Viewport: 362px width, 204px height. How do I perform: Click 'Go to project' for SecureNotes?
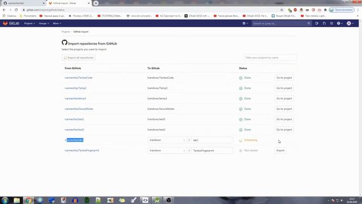(x=284, y=109)
